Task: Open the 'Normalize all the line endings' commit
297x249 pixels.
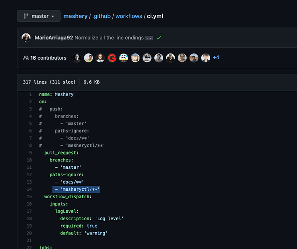Action: pos(109,38)
